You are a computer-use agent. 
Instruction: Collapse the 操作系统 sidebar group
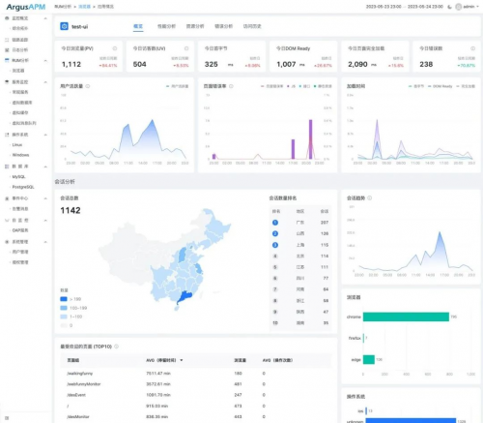[x=45, y=135]
